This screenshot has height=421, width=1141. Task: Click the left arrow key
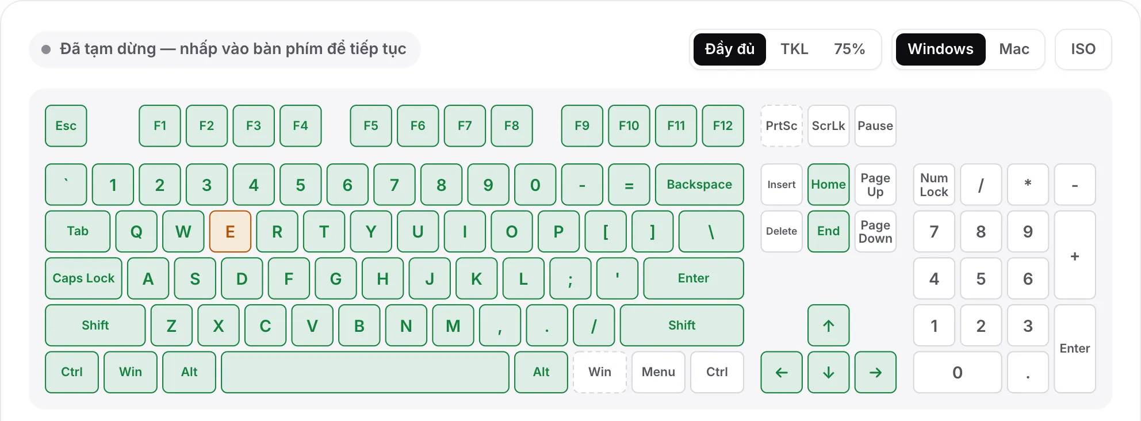pyautogui.click(x=781, y=372)
